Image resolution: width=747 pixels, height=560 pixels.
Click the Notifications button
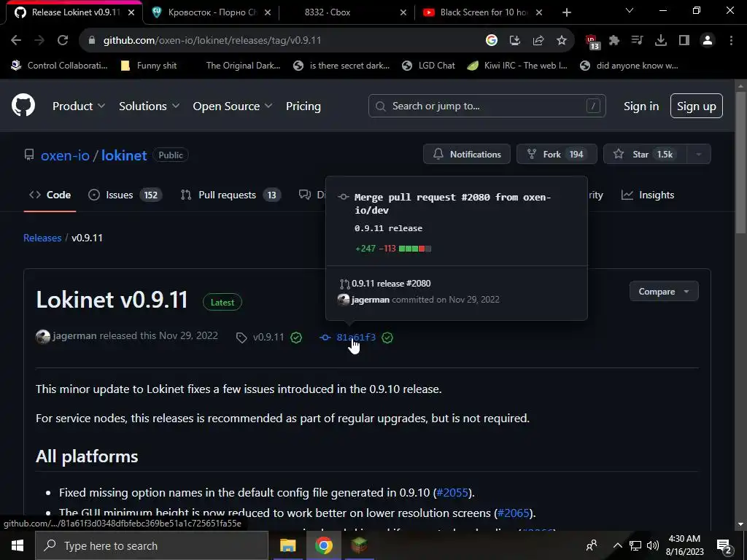click(466, 155)
